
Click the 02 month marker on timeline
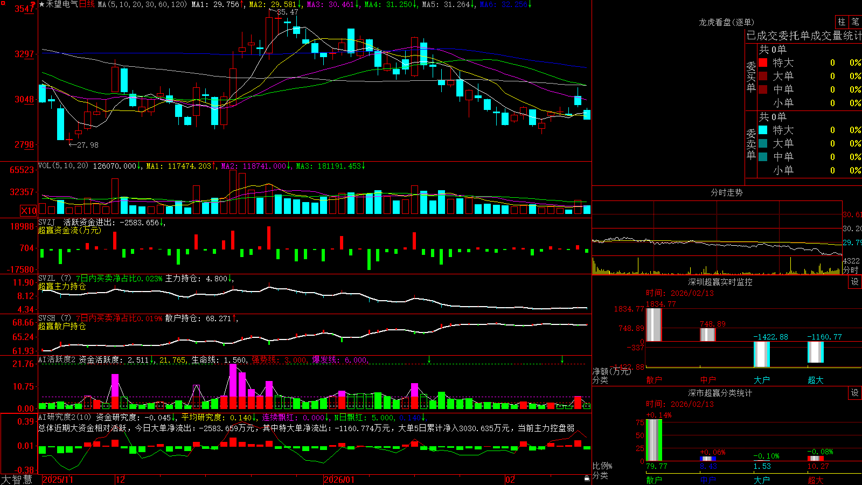pyautogui.click(x=510, y=480)
